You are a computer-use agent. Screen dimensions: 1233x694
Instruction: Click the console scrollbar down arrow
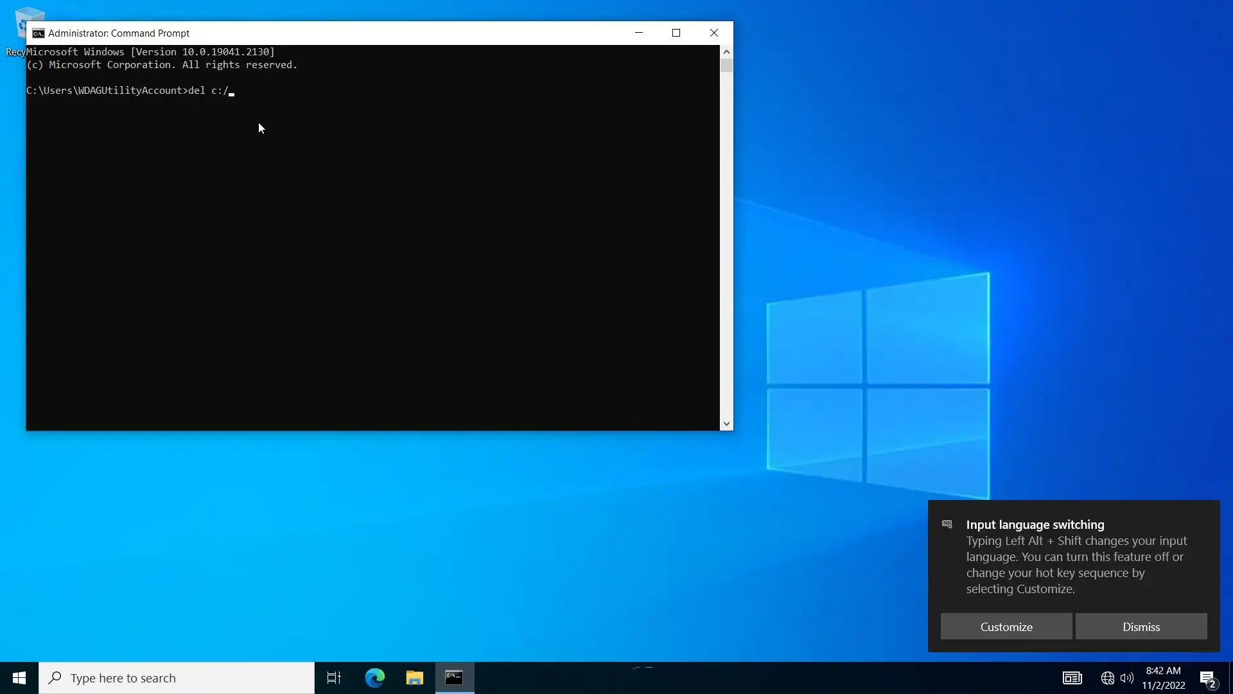click(726, 423)
